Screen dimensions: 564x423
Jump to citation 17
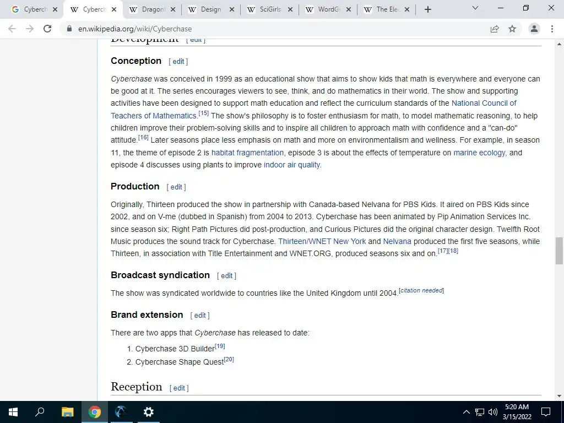pos(443,251)
